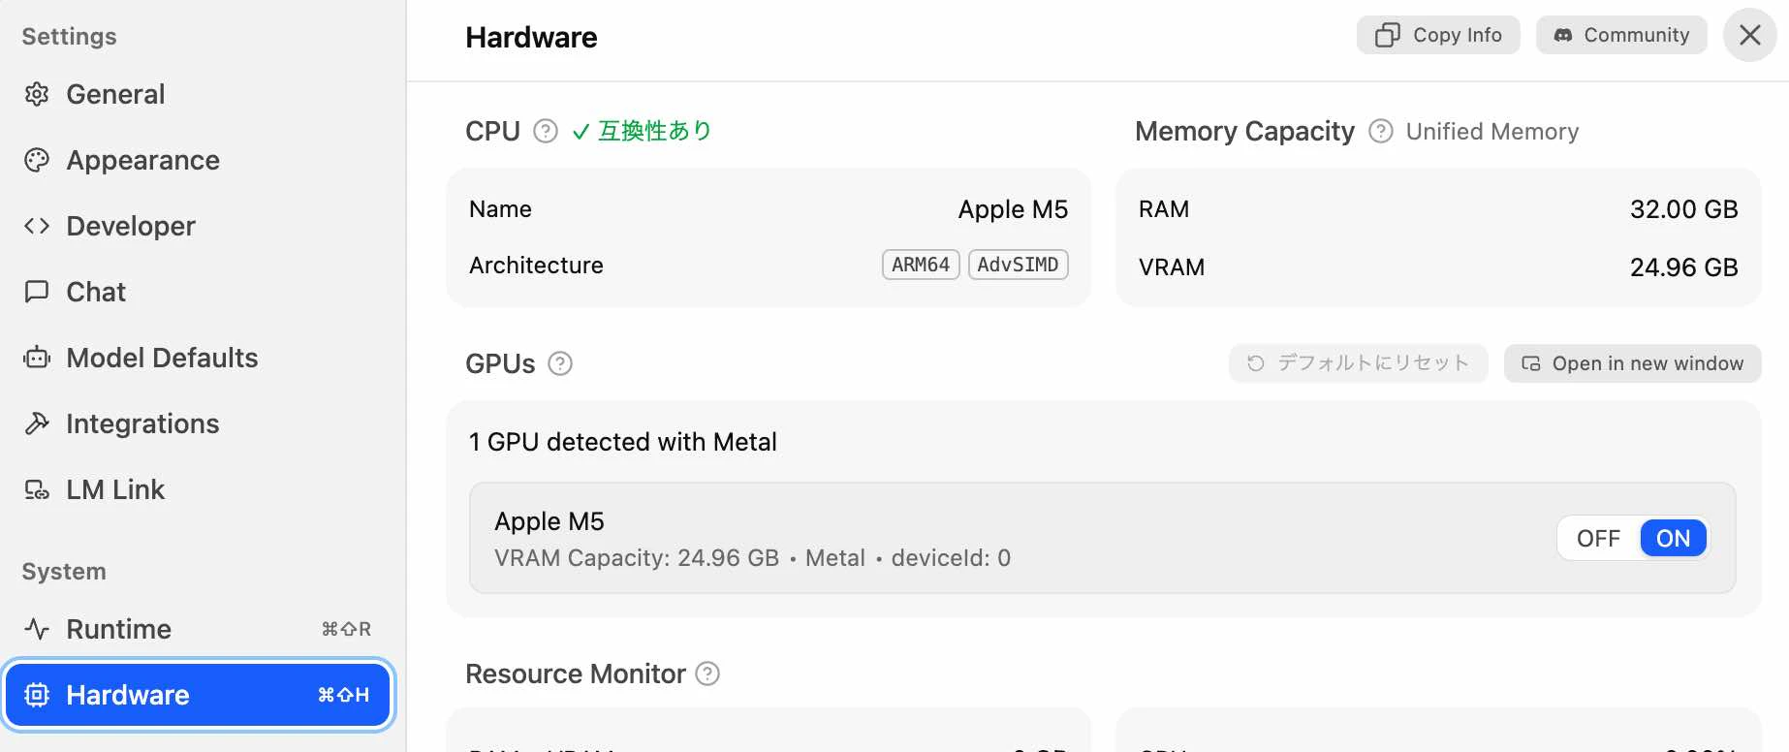Select the Hardware system page
This screenshot has width=1789, height=752.
coord(198,695)
